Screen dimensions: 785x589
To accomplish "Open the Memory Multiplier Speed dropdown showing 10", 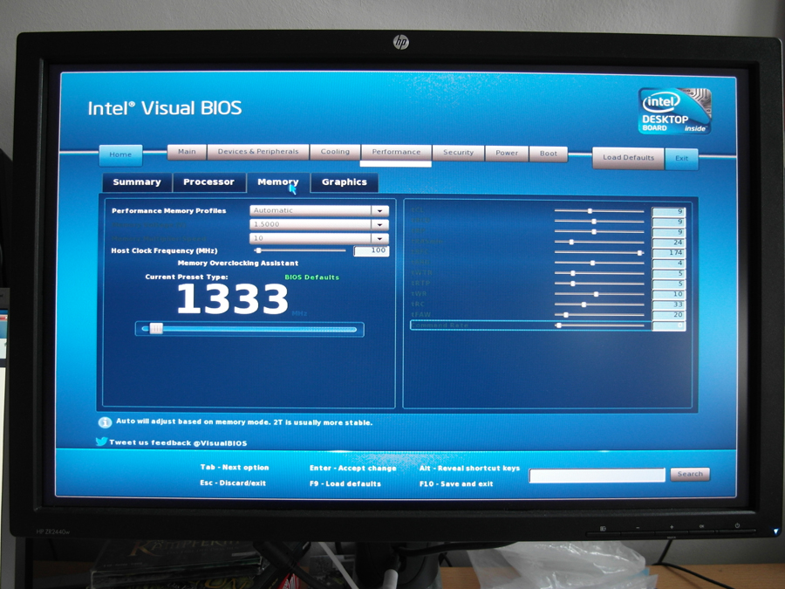I will point(319,238).
